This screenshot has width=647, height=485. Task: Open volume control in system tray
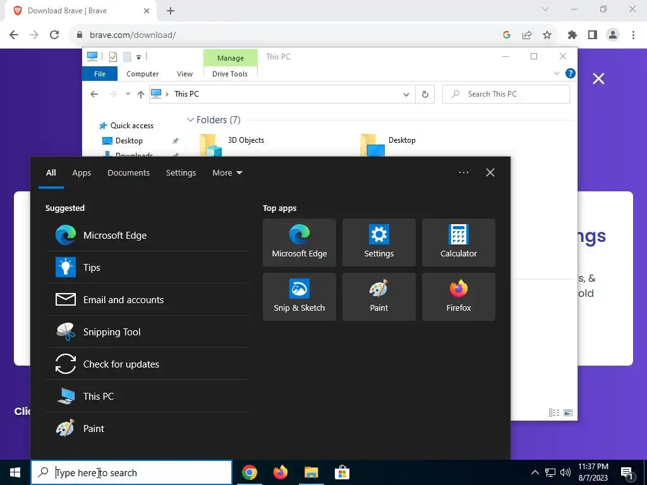[565, 472]
